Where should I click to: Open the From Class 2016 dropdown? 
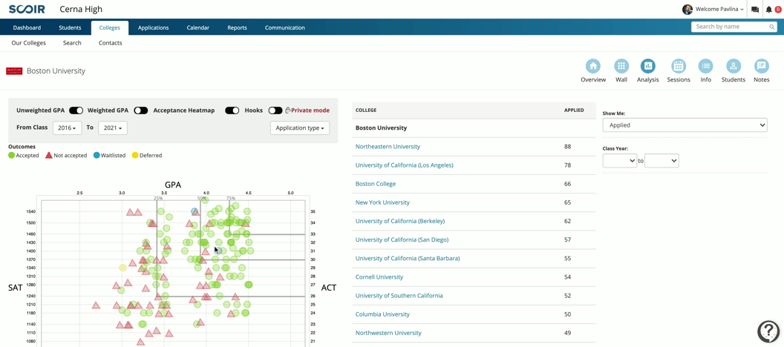pyautogui.click(x=67, y=128)
